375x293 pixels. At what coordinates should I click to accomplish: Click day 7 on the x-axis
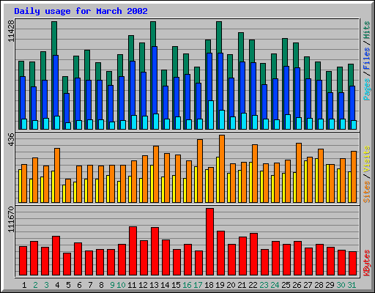tap(90, 285)
